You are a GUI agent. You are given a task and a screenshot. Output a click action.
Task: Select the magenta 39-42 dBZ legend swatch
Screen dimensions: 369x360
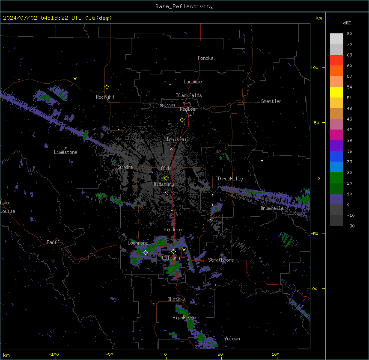(x=336, y=135)
